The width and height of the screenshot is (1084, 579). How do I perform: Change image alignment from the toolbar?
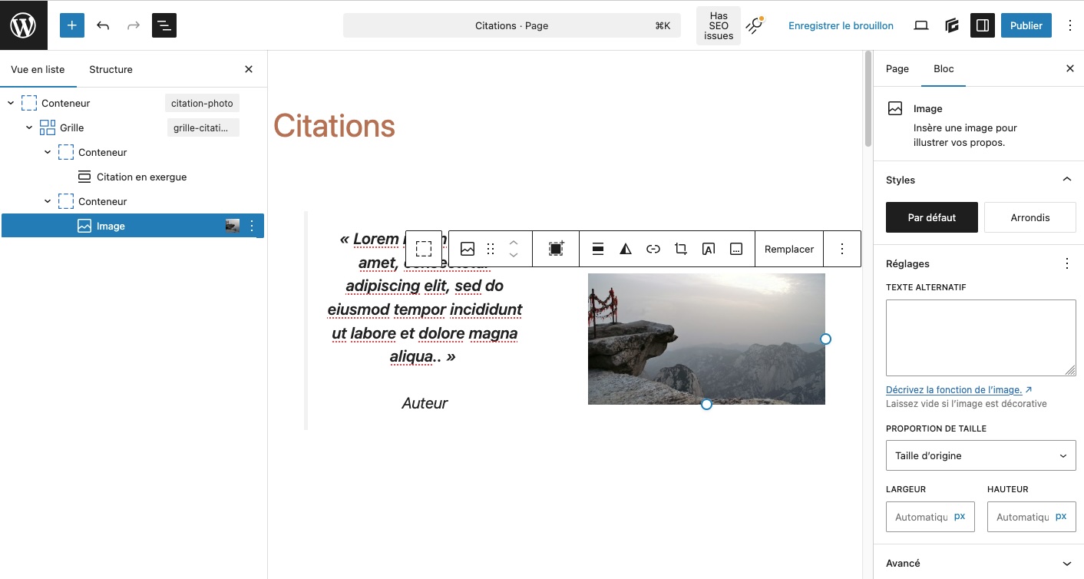(597, 248)
